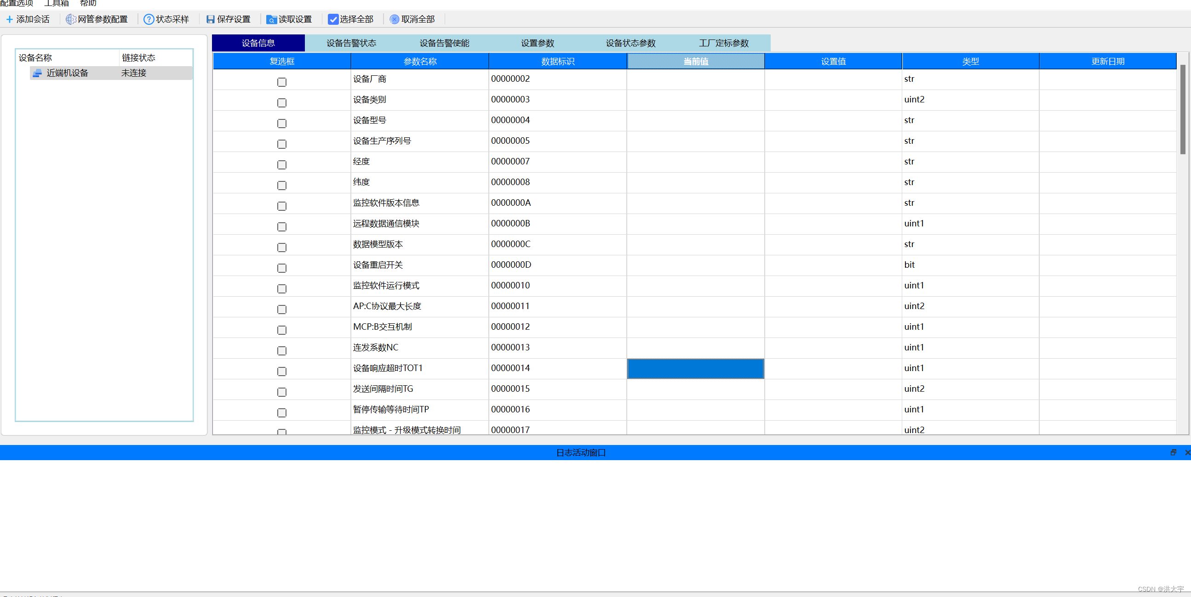This screenshot has height=597, width=1191.
Task: Check the box for 设备型号
Action: [x=281, y=123]
